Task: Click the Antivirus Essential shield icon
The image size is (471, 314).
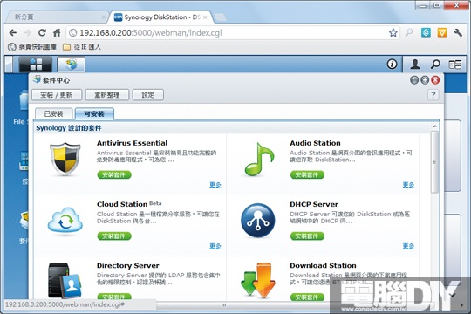Action: coord(65,160)
